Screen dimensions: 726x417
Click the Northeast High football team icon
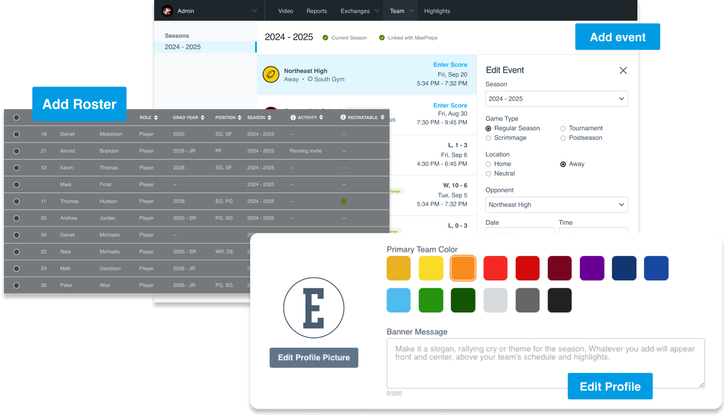click(271, 75)
